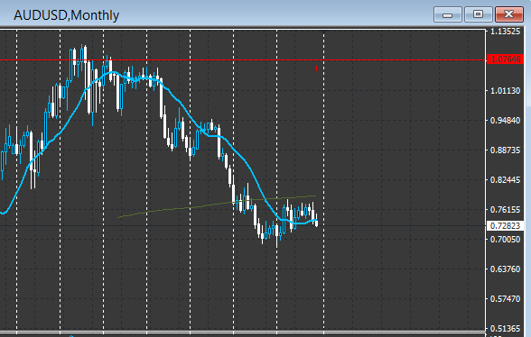
Task: Click the AUDUSD,Monthly window title
Action: pyautogui.click(x=67, y=15)
